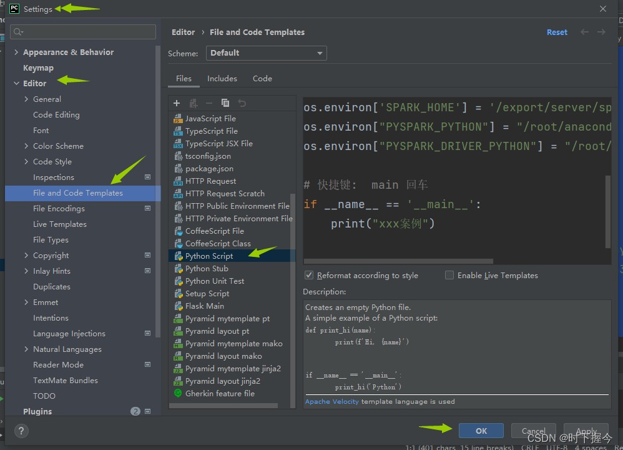The height and width of the screenshot is (450, 623).
Task: Switch to the Code tab
Action: point(262,79)
